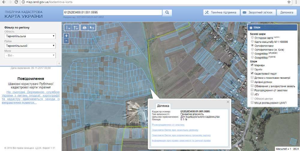Open the Допомога menu
Screen dimensions: 300x151
click(x=286, y=13)
